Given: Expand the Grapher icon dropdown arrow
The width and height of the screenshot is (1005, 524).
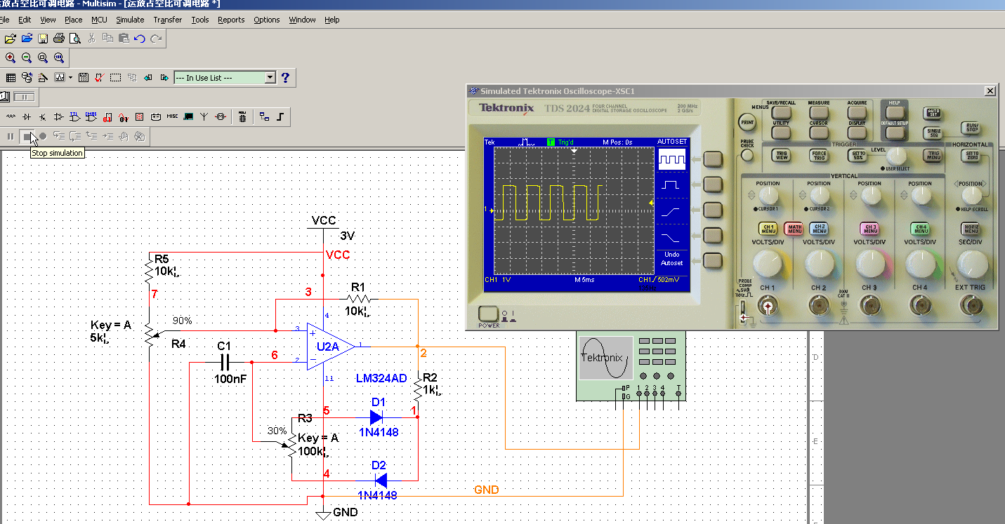Looking at the screenshot, I should point(70,77).
